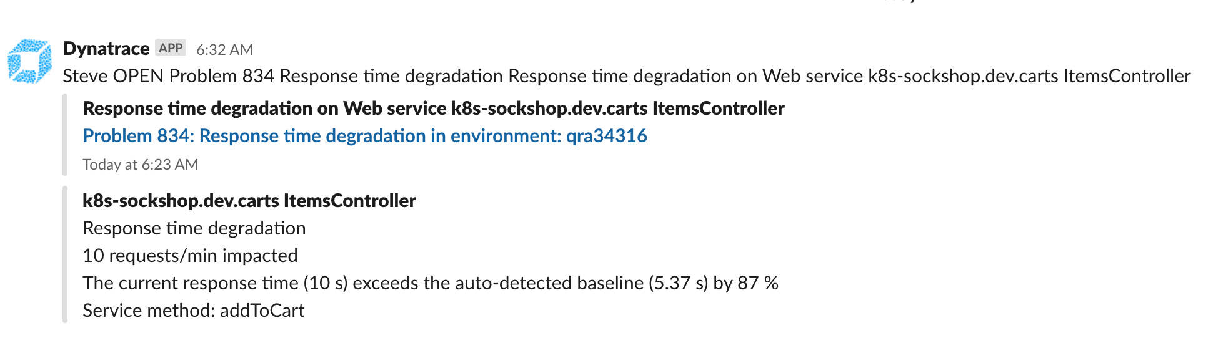
Task: Click the 5.37 s baseline value
Action: [x=679, y=283]
